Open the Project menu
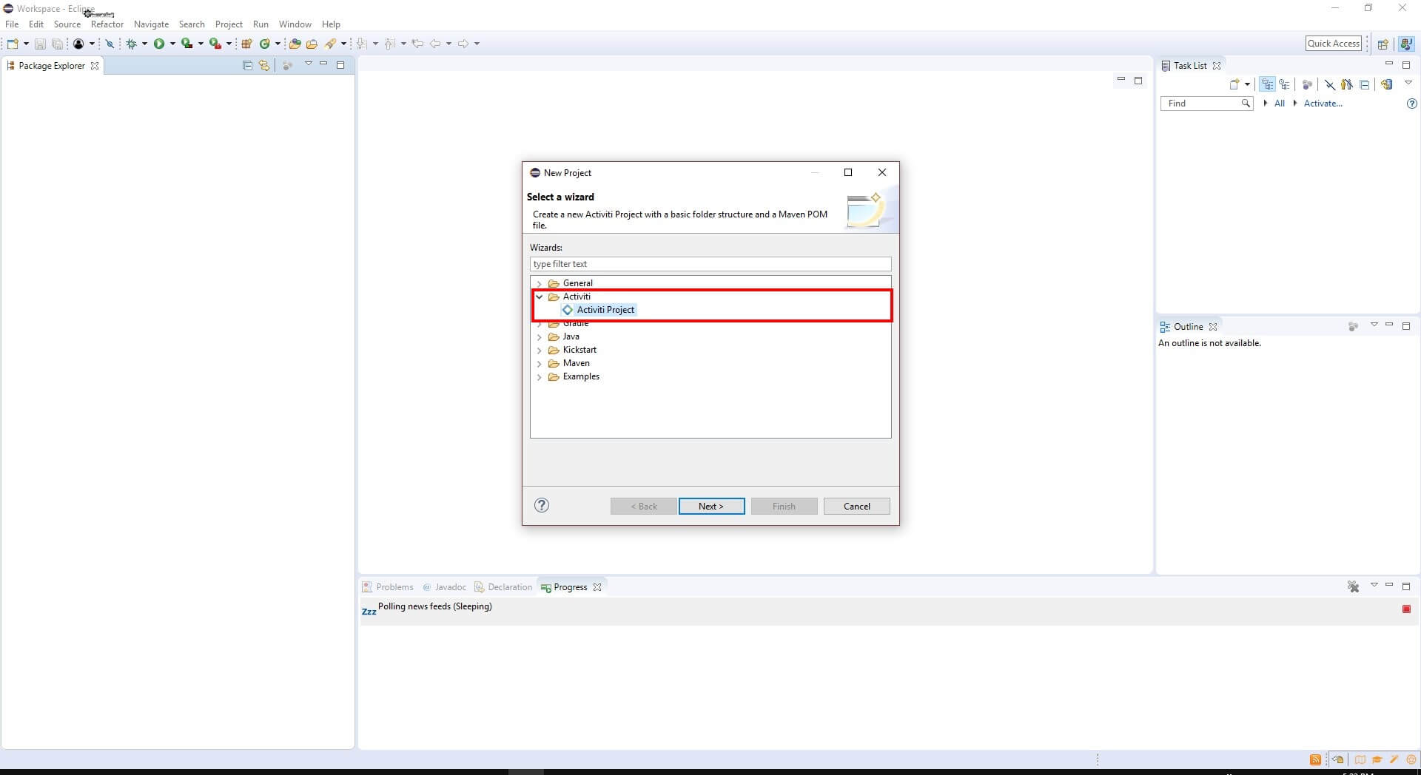 coord(229,24)
